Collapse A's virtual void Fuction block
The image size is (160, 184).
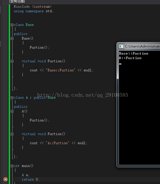[12, 134]
